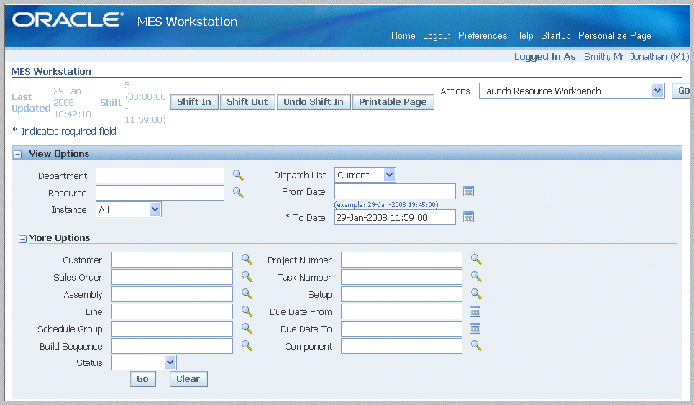Click into the Assembly field

point(172,294)
